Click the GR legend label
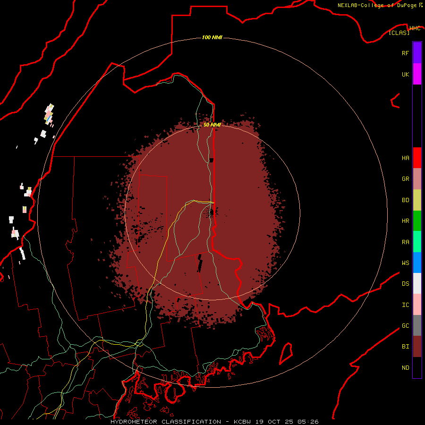This screenshot has height=425, width=425. click(405, 179)
